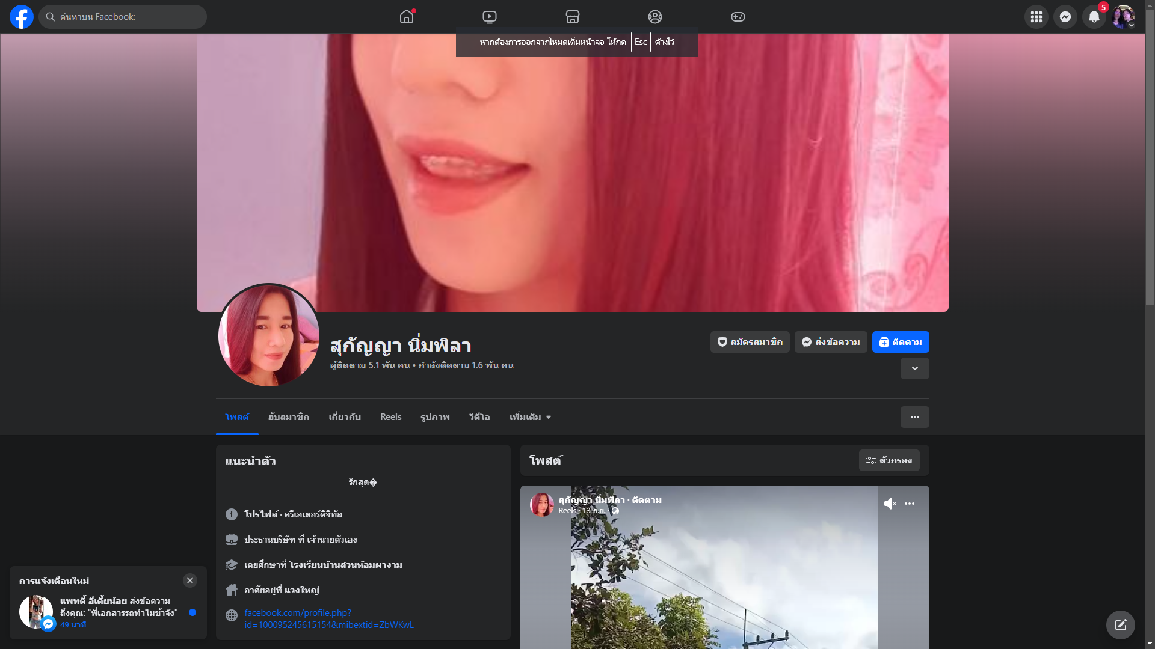Screen dimensions: 1155x649
Task: Open the เพิ่มเติม dropdown tab
Action: pyautogui.click(x=530, y=417)
